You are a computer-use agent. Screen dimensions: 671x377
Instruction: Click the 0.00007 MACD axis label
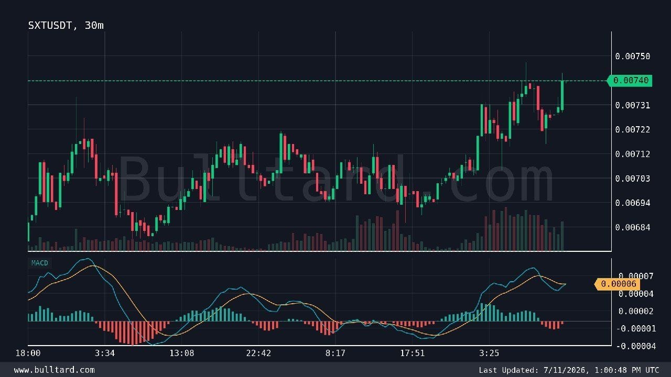click(635, 276)
